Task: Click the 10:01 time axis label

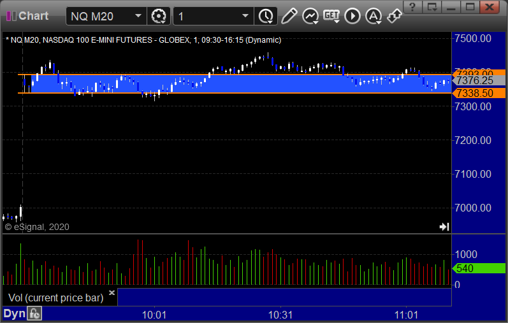Action: [x=154, y=315]
